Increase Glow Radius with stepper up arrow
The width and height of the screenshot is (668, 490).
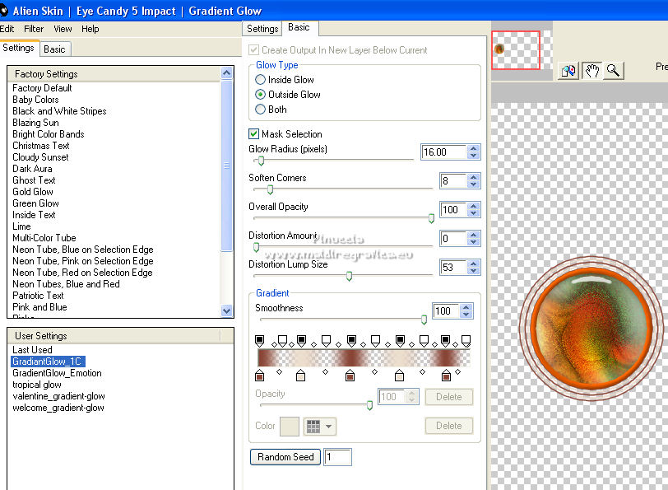(473, 148)
